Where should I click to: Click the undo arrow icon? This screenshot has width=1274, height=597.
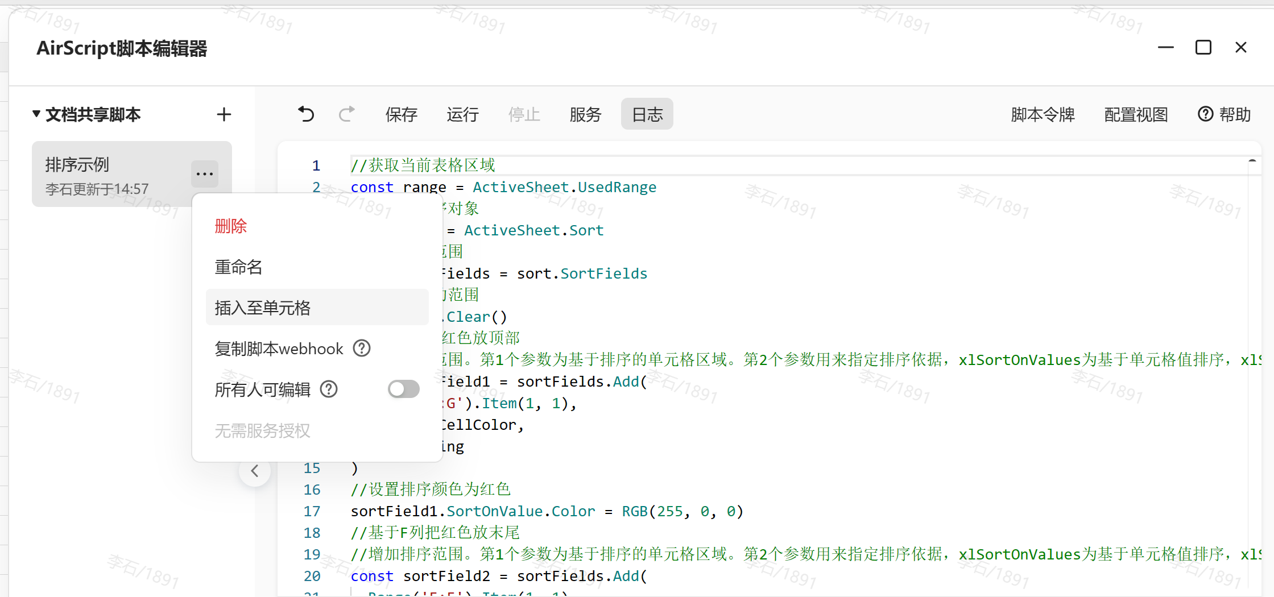[x=306, y=114]
